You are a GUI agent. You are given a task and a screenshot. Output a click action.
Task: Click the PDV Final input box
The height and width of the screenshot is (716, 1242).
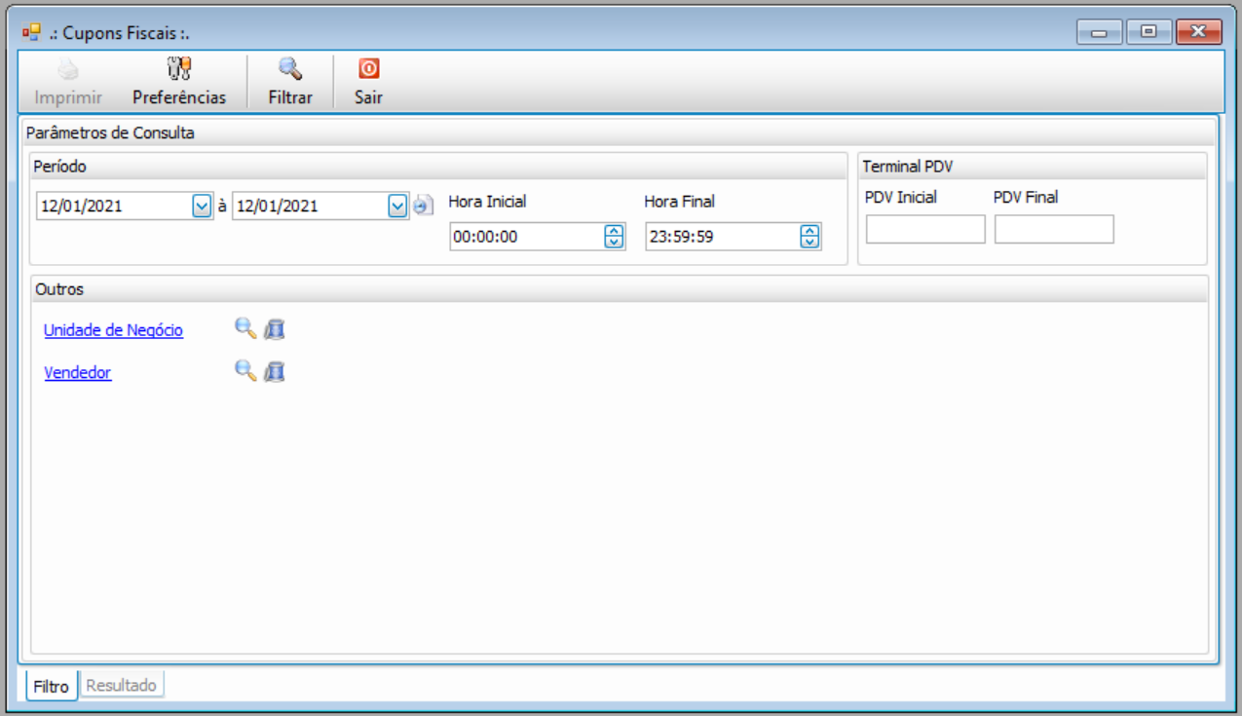pos(1054,229)
